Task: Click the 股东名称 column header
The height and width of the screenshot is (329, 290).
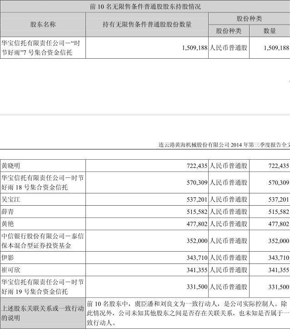Action: (43, 25)
